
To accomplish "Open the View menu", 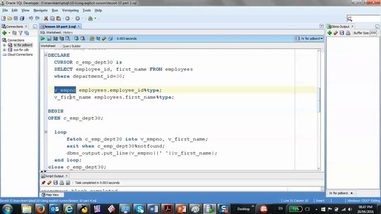I will [25, 11].
